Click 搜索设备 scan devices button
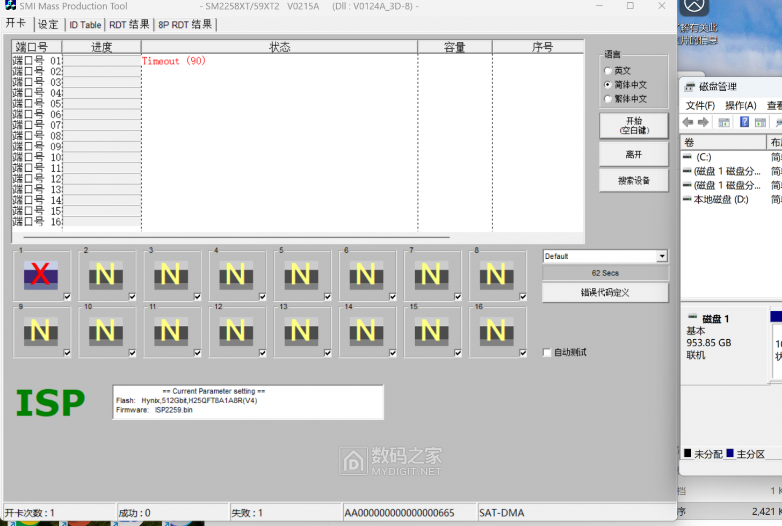782x526 pixels. 634,180
